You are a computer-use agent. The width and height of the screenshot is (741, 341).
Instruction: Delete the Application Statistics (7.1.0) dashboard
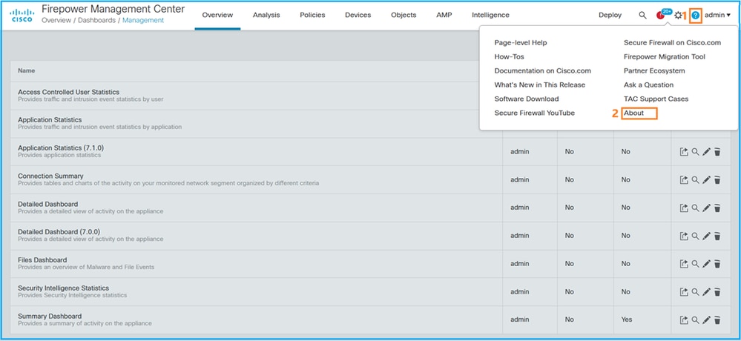pyautogui.click(x=717, y=152)
